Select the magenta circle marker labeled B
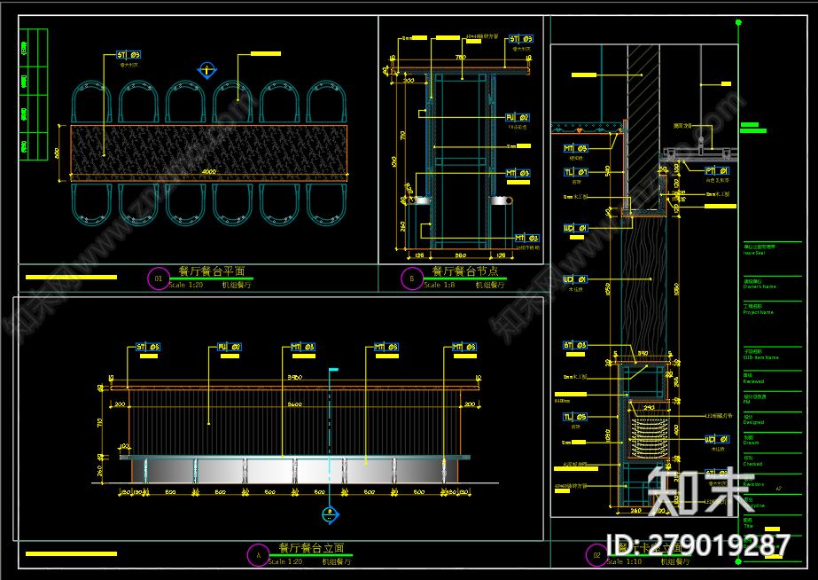Viewport: 818px width, 580px height. tap(412, 279)
